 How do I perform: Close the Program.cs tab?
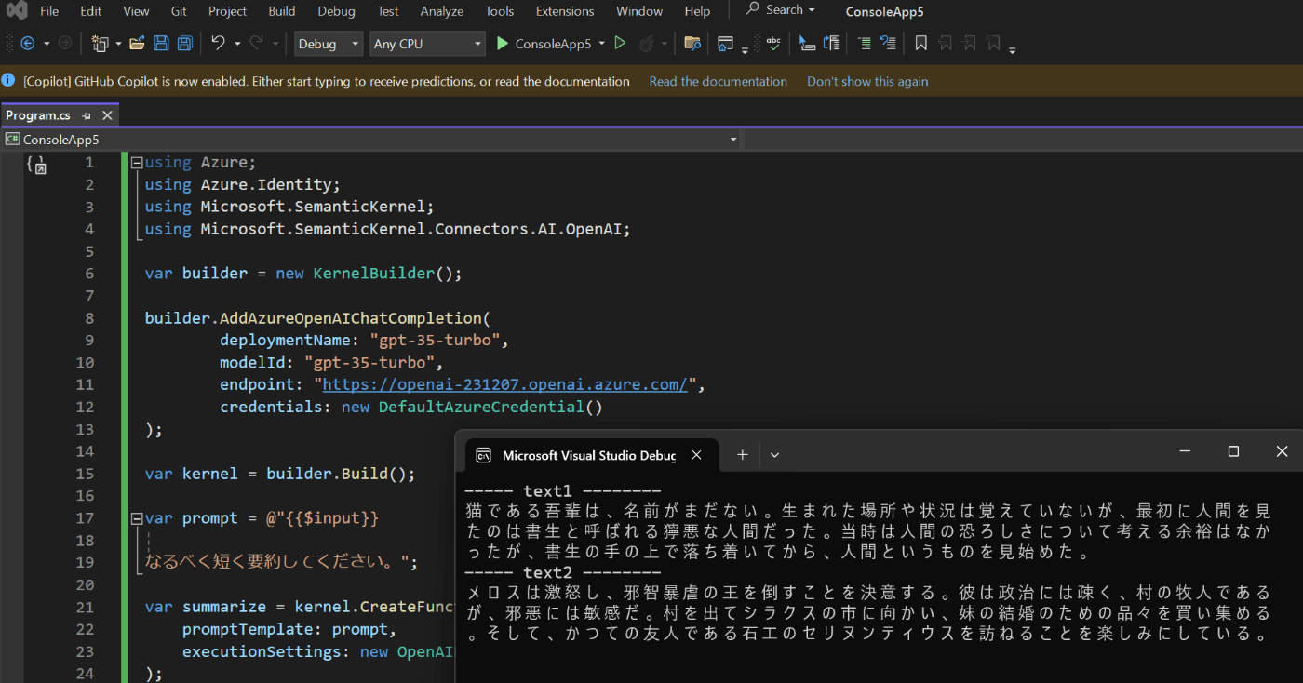pyautogui.click(x=107, y=115)
